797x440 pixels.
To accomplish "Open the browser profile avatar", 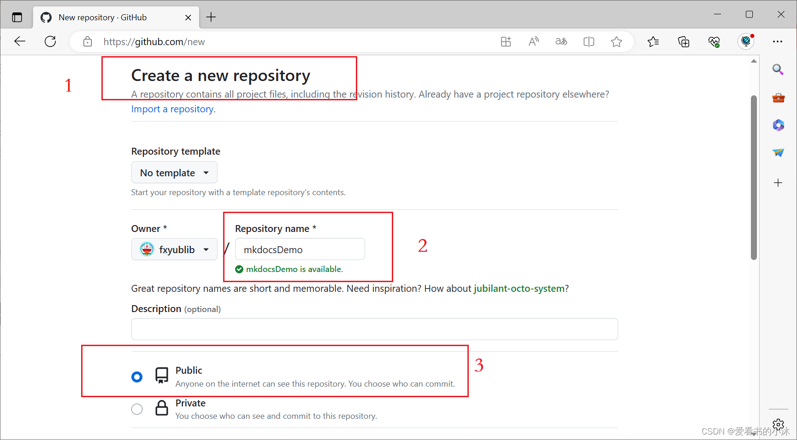I will point(746,41).
